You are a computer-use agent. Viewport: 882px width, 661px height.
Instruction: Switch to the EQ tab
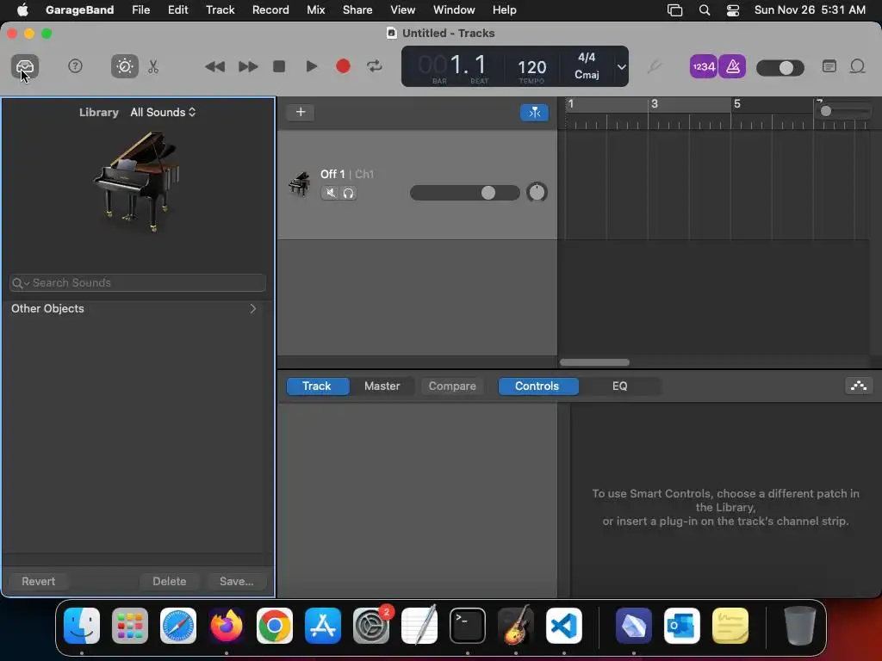point(619,386)
